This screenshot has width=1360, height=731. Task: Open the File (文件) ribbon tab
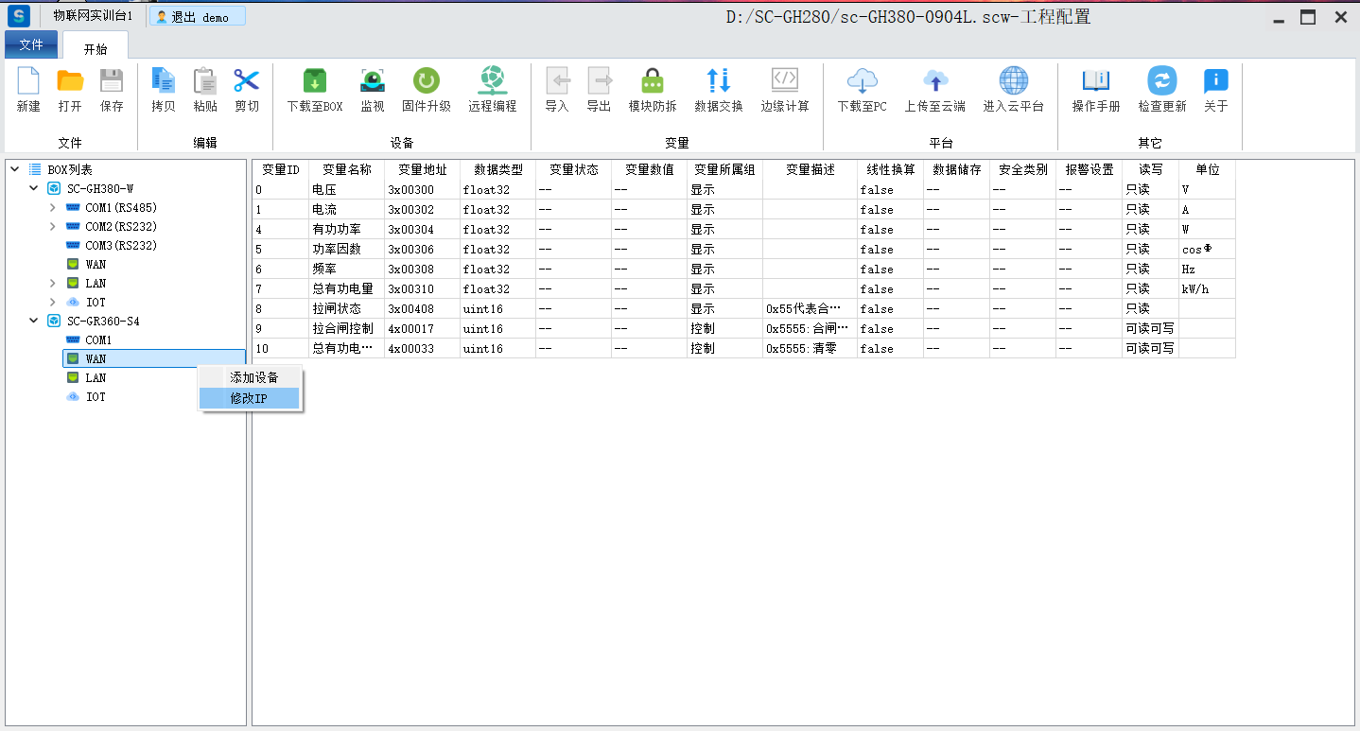pos(31,45)
